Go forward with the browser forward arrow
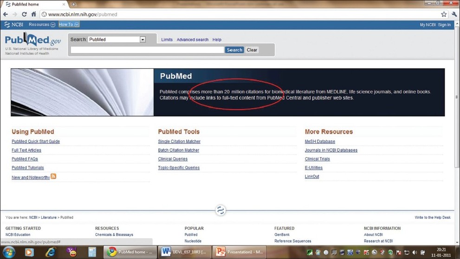 tap(15, 14)
